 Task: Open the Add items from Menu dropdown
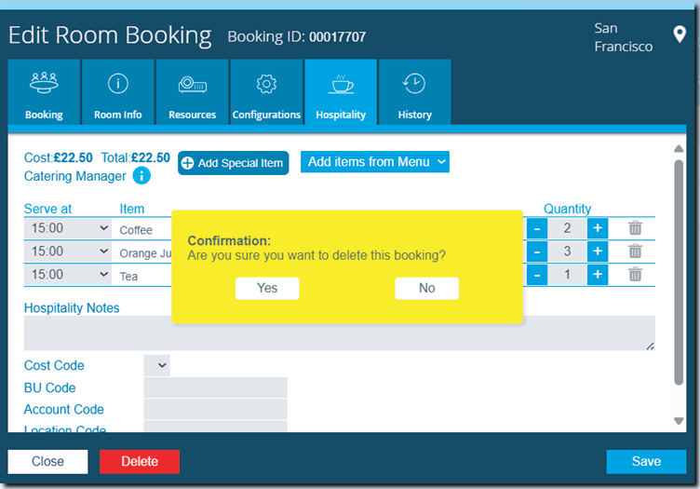pyautogui.click(x=374, y=162)
